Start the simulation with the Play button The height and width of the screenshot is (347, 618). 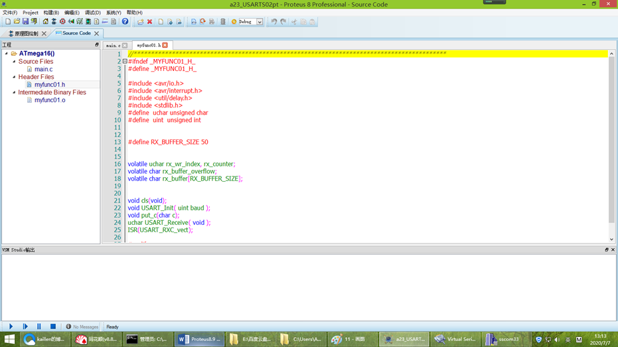[x=11, y=326]
